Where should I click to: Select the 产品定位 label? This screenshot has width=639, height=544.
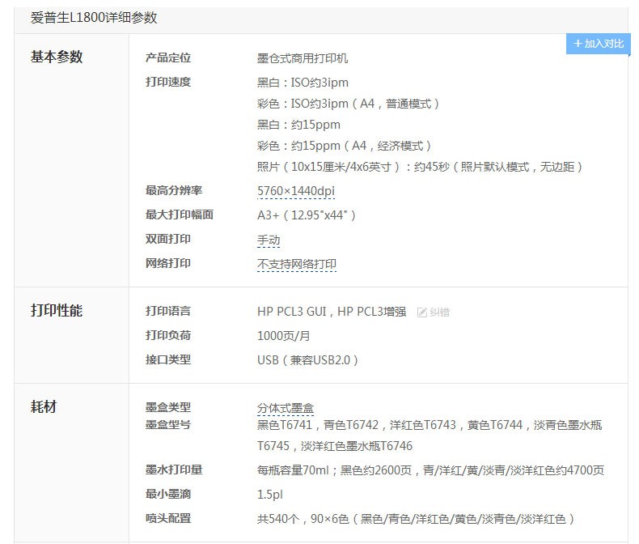168,58
